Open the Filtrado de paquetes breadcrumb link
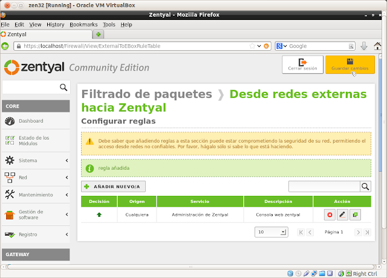 [x=146, y=94]
